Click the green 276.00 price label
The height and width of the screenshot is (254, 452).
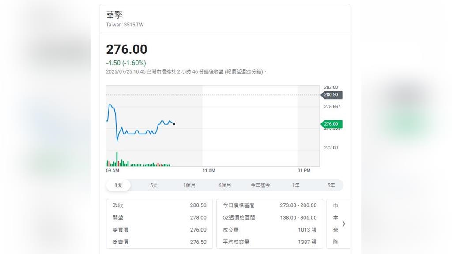[x=331, y=124]
